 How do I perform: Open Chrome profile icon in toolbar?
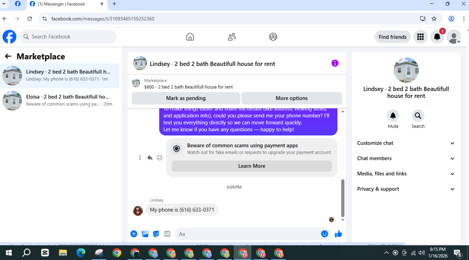point(451,19)
